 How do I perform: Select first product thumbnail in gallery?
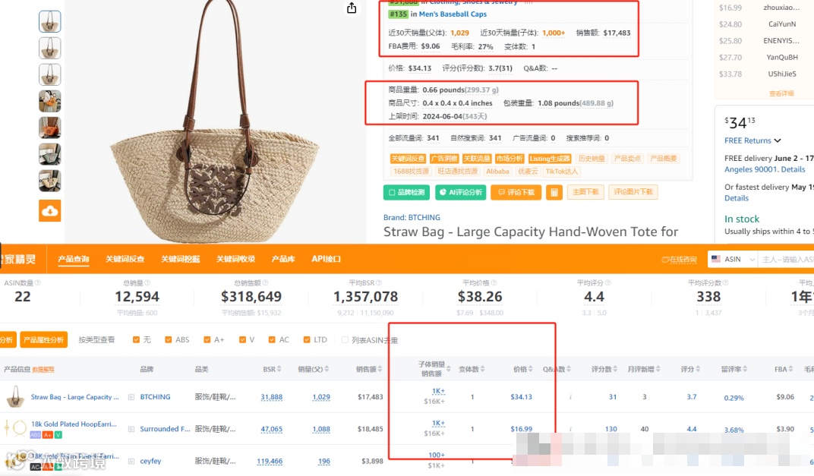pyautogui.click(x=50, y=21)
